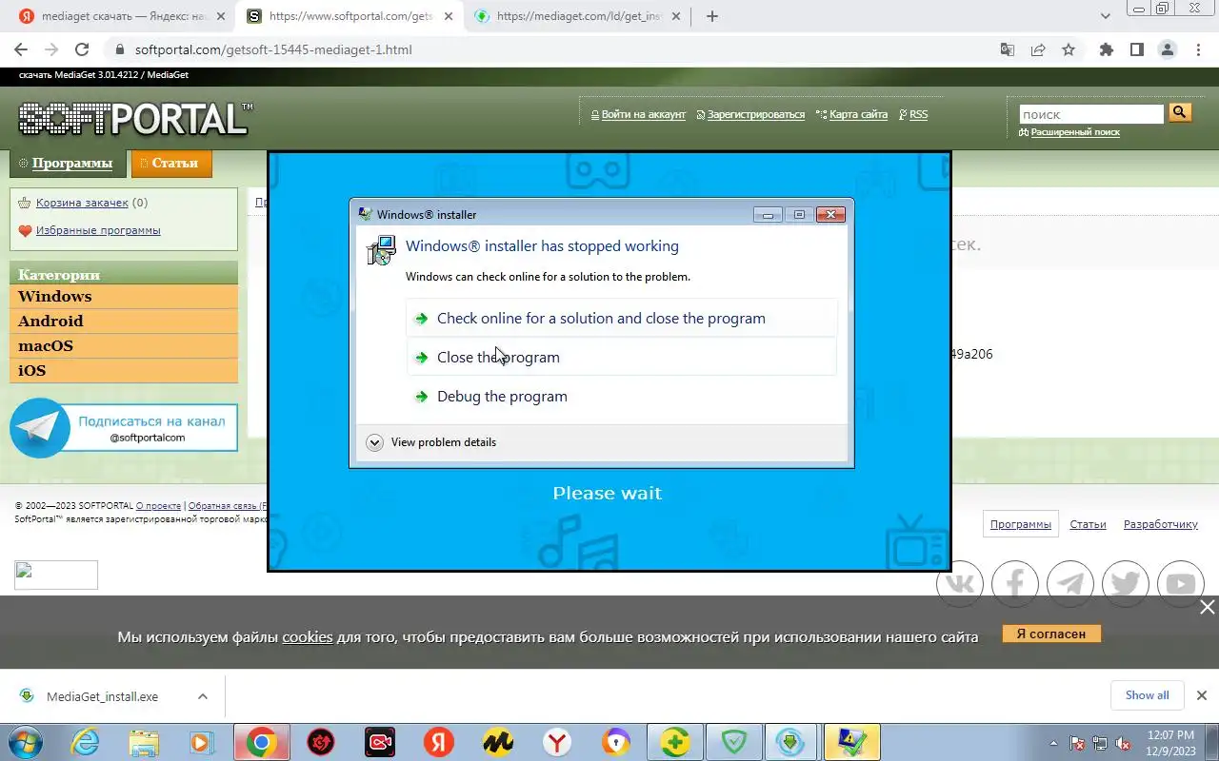Open the Chrome extensions puzzle icon

pyautogui.click(x=1106, y=49)
